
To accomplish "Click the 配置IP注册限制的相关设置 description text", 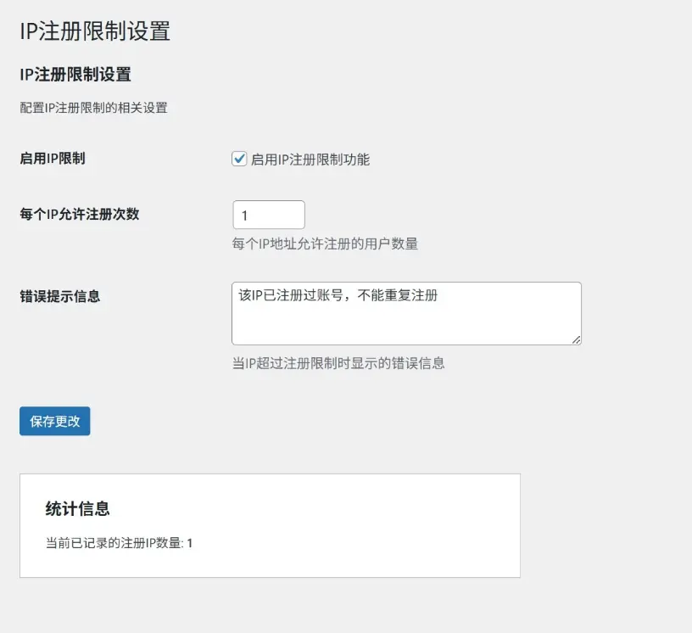I will (x=93, y=108).
